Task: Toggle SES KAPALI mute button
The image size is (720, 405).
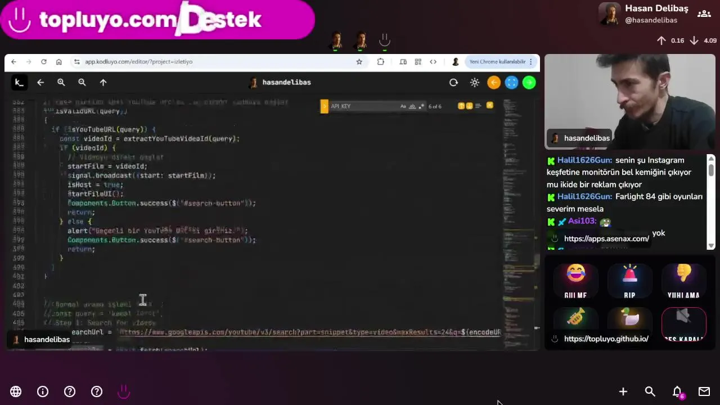Action: pos(683,325)
